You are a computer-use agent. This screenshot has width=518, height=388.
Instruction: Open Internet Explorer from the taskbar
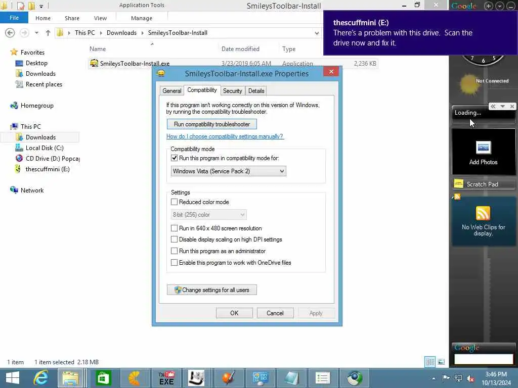(41, 378)
